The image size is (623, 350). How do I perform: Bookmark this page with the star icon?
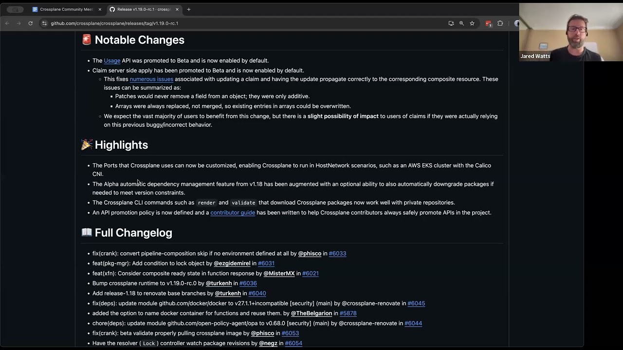coord(472,23)
